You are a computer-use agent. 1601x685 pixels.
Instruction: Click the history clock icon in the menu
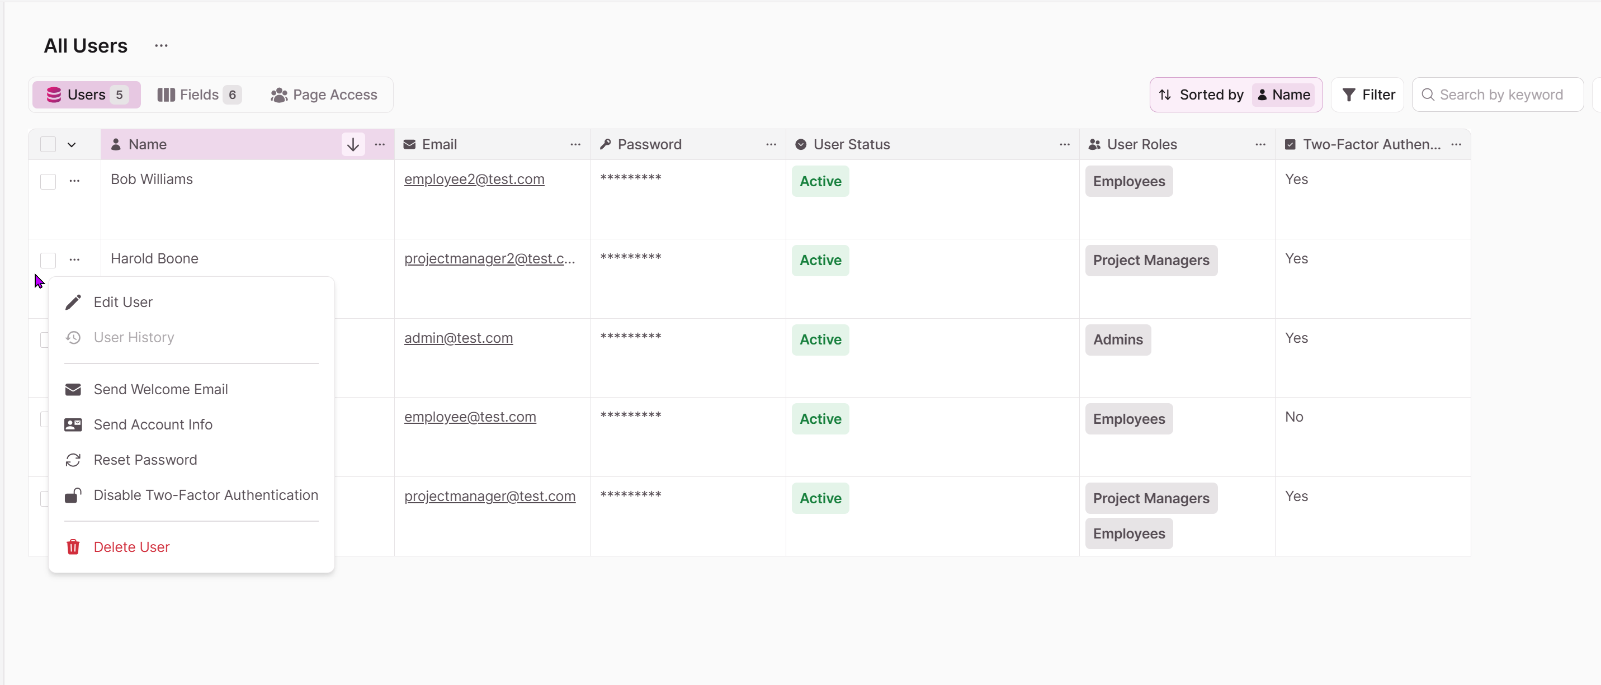pyautogui.click(x=73, y=338)
